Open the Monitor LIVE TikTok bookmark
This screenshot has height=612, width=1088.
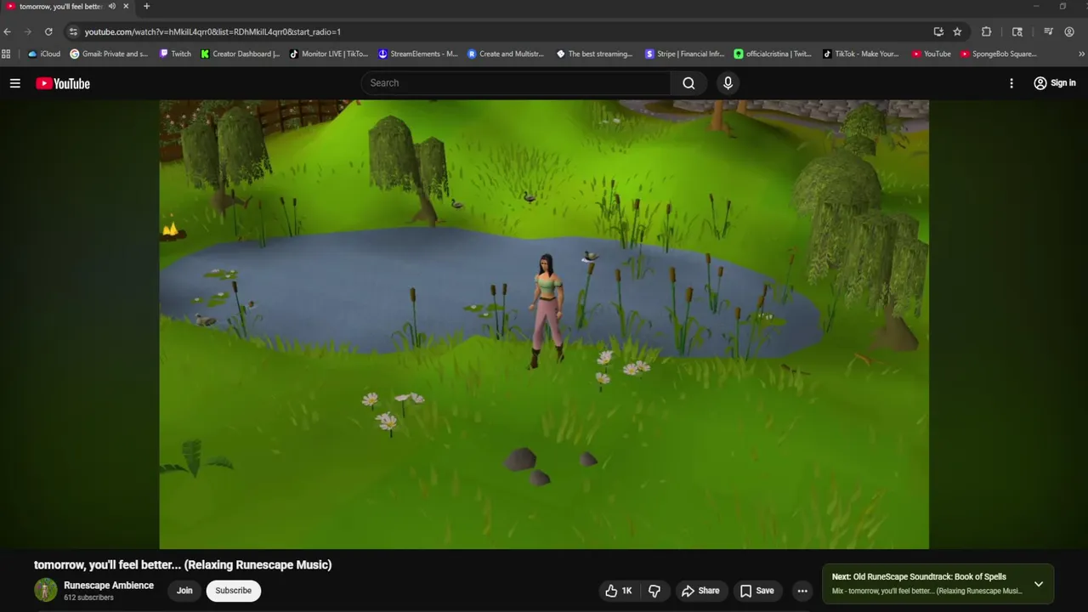click(329, 54)
